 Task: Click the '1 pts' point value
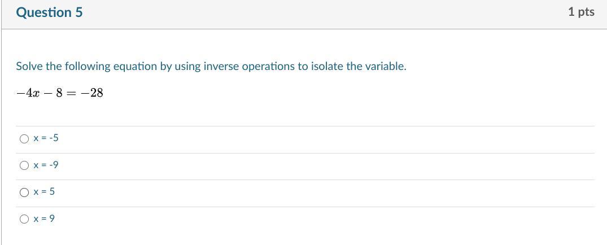click(581, 12)
